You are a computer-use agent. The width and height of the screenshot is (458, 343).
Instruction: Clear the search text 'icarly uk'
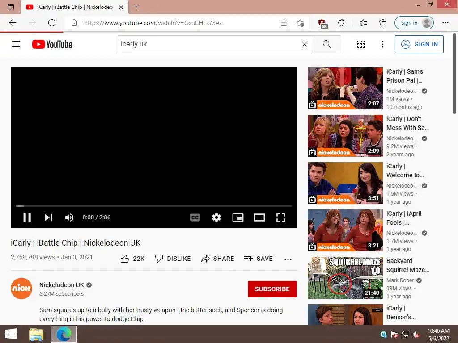coord(304,44)
